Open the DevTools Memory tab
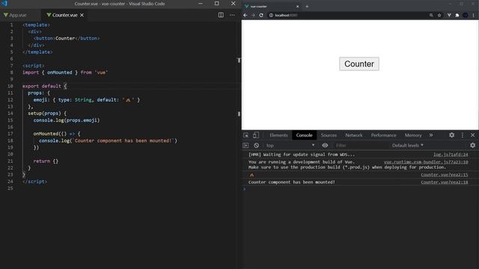Viewport: 479px width, 269px height. pyautogui.click(x=413, y=135)
